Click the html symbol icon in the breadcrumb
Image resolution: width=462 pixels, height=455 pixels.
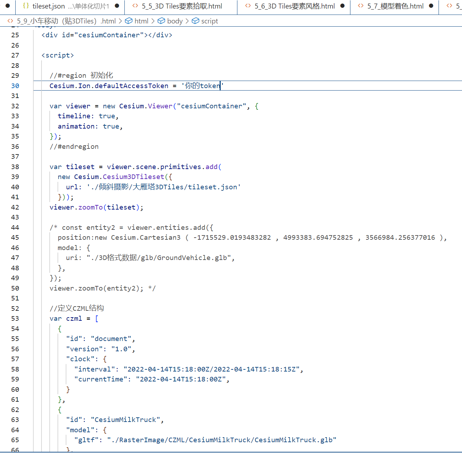(x=129, y=21)
